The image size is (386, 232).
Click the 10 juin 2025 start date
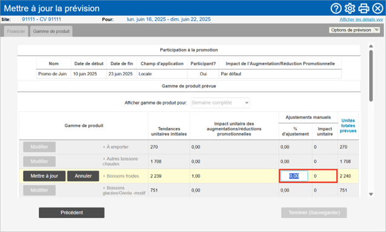(x=85, y=74)
